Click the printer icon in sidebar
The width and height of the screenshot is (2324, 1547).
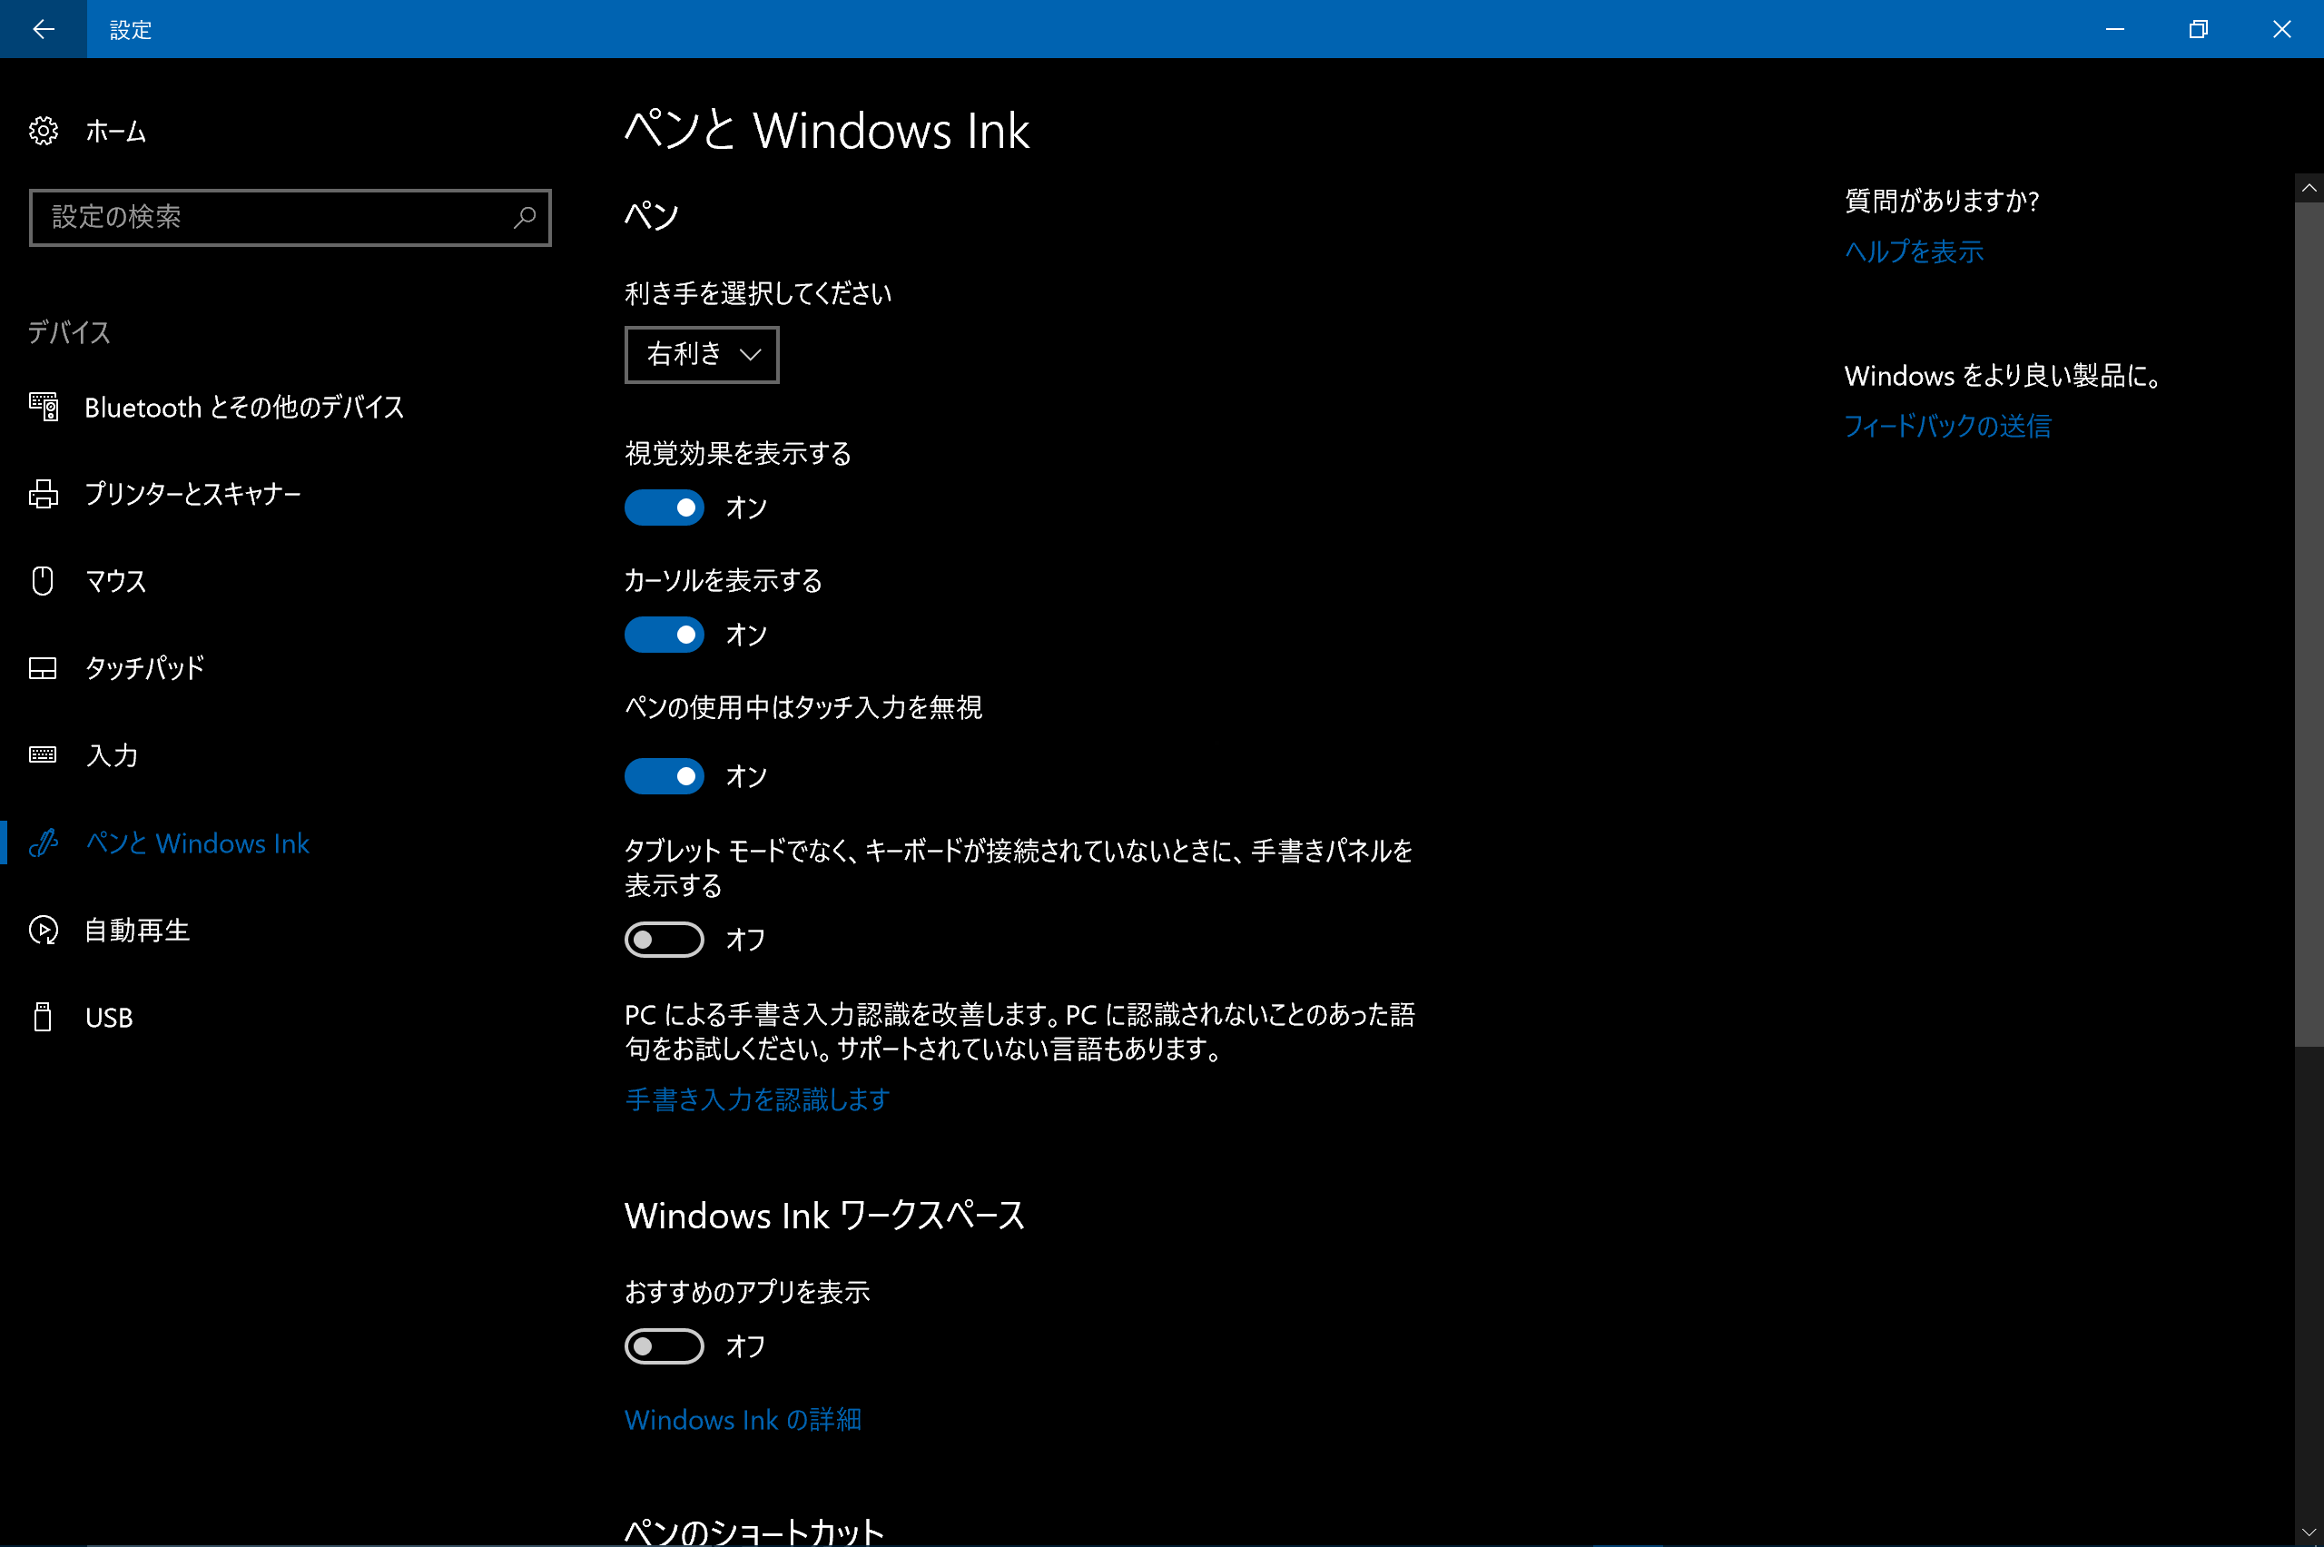(x=44, y=493)
